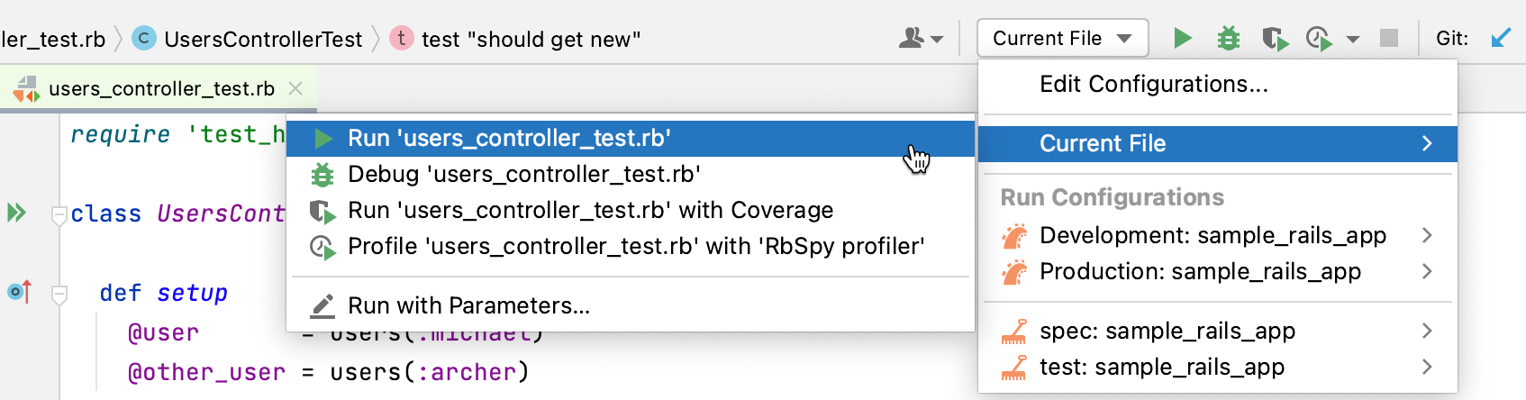The width and height of the screenshot is (1526, 400).
Task: Click the run tests gutter icon
Action: (x=16, y=213)
